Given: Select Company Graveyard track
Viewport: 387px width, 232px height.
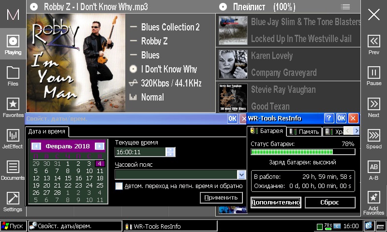Looking at the screenshot, I should pyautogui.click(x=283, y=72).
